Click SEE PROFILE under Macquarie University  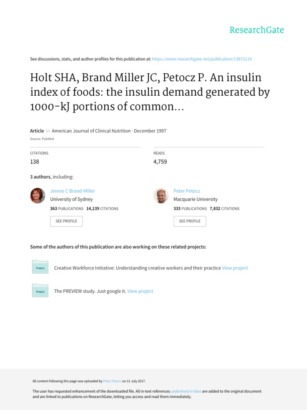[x=190, y=221]
